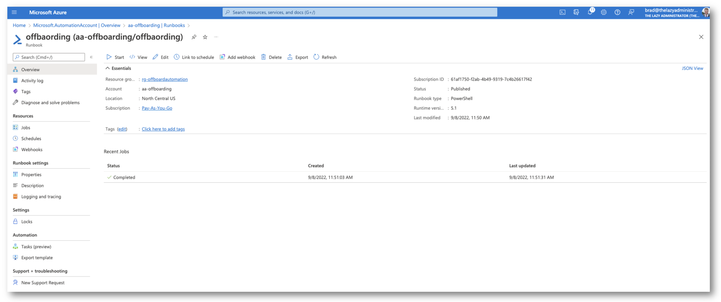The width and height of the screenshot is (721, 302).
Task: Open JSON View
Action: (x=692, y=68)
